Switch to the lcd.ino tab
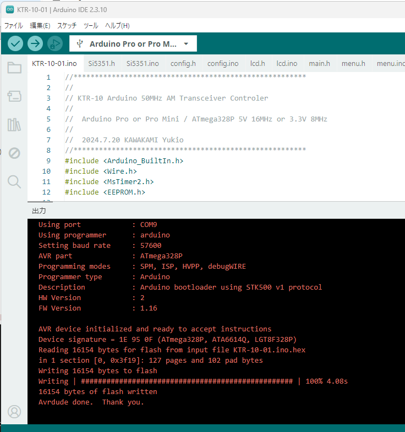Screen dimensions: 405x432 coord(287,64)
